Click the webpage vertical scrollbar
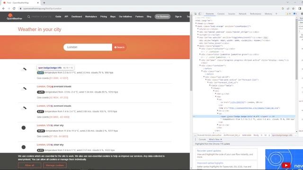The image size is (303, 170). [x=191, y=53]
